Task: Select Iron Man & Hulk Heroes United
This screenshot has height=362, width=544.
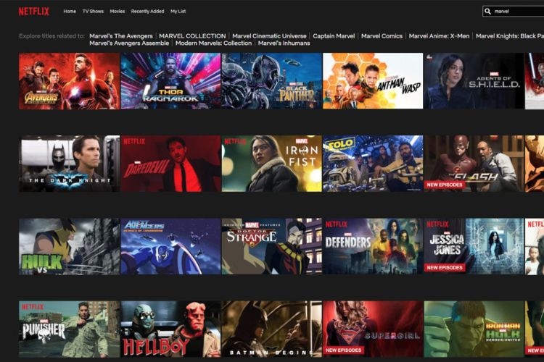Action: (x=474, y=329)
